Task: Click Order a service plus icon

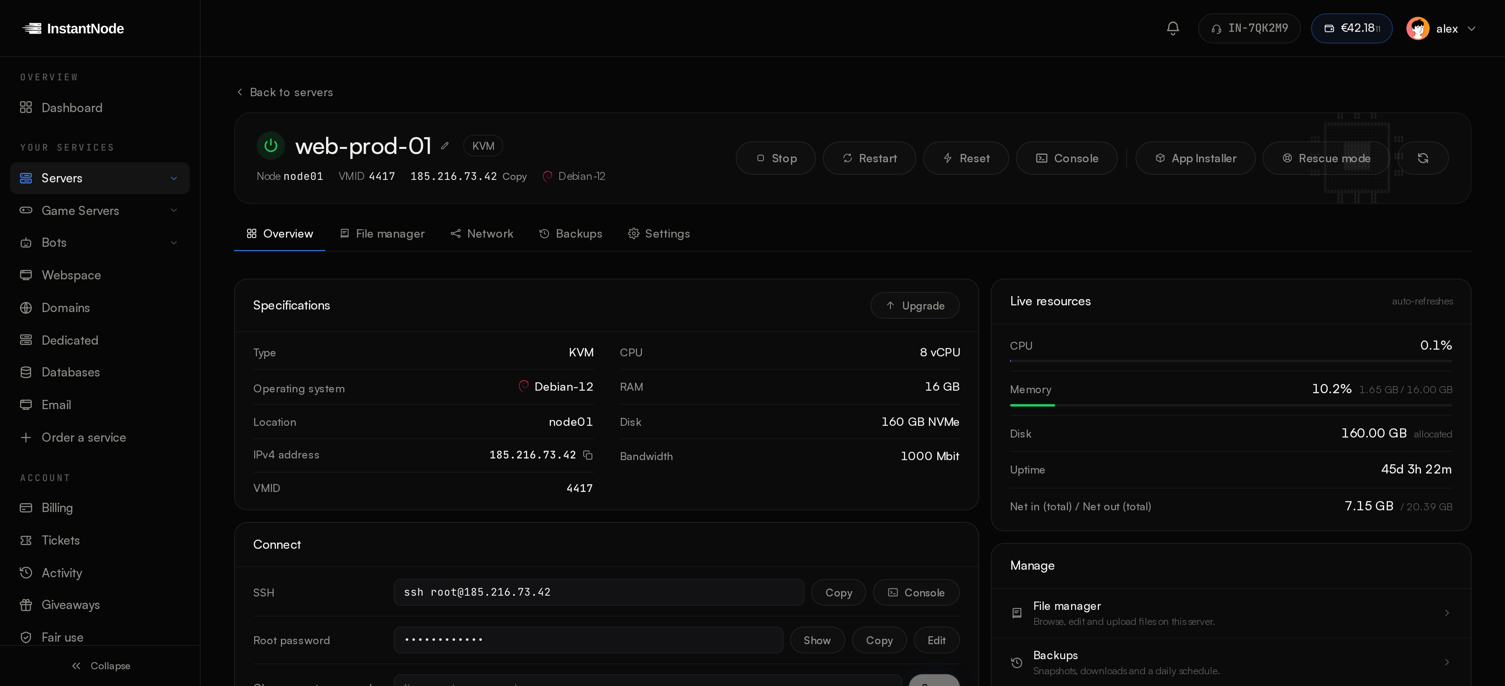Action: click(x=26, y=438)
